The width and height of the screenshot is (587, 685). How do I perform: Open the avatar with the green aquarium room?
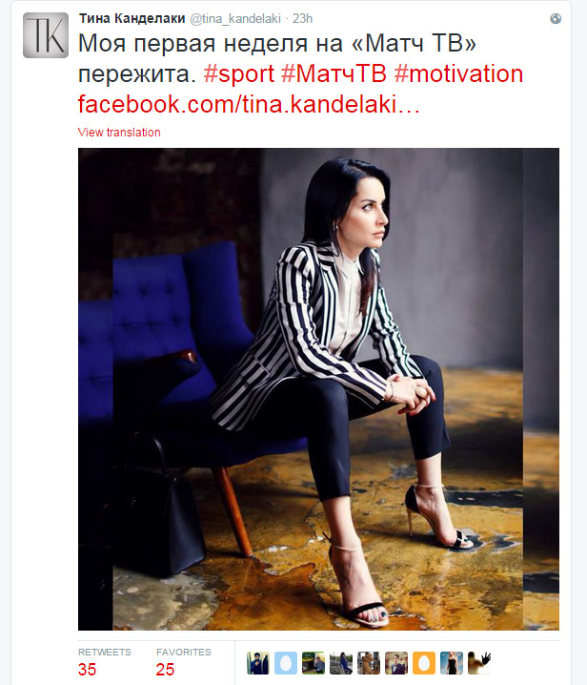[x=314, y=663]
